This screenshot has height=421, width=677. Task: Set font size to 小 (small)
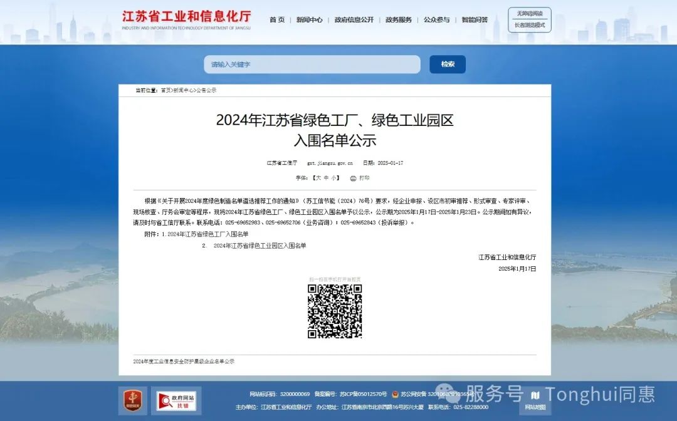[x=333, y=178]
